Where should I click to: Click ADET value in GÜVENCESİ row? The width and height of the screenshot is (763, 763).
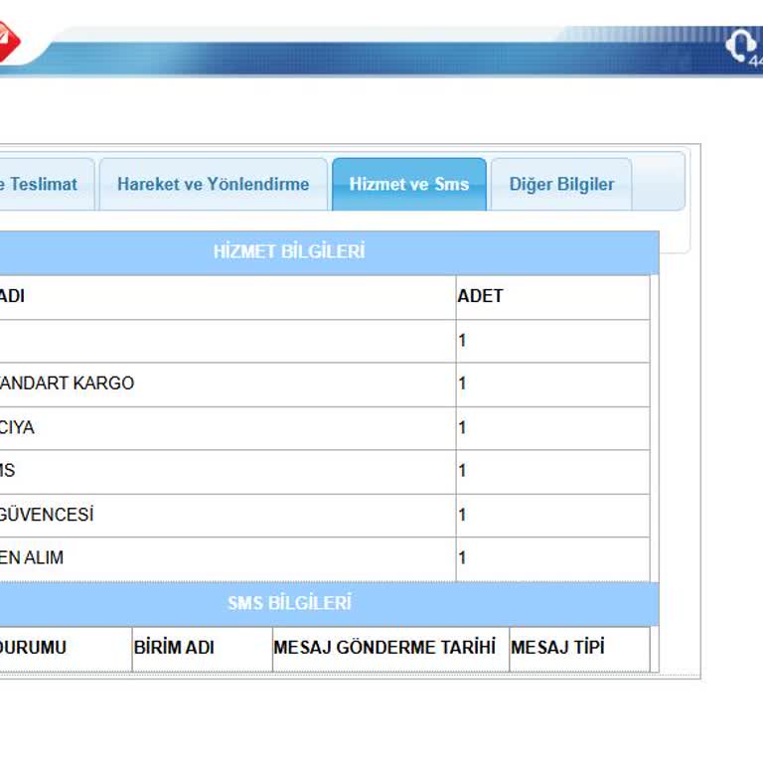462,515
